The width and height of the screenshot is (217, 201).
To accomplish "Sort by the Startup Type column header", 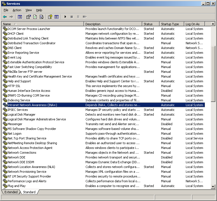I will pyautogui.click(x=172, y=24).
